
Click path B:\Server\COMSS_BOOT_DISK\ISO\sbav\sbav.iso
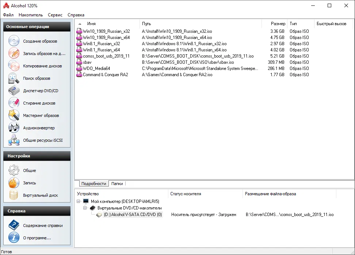click(x=188, y=62)
